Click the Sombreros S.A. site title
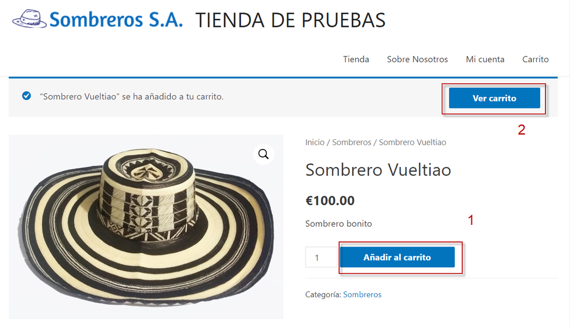The height and width of the screenshot is (327, 570). tap(116, 19)
